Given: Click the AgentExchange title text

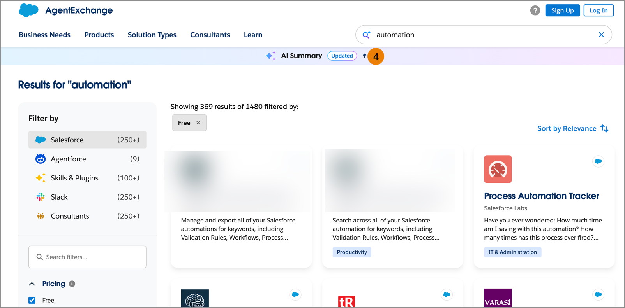Looking at the screenshot, I should click(x=79, y=10).
